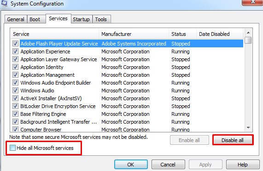Uncheck the Application Experience checkbox
The image size is (263, 171).
pos(15,51)
